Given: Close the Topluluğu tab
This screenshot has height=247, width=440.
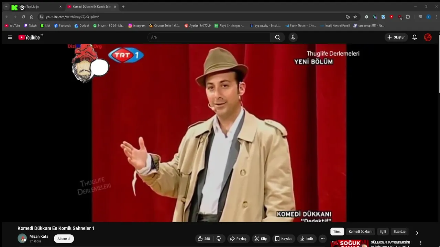Looking at the screenshot, I should click(x=60, y=7).
